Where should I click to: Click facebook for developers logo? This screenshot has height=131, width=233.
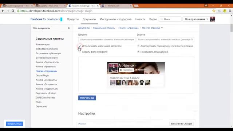point(46,19)
